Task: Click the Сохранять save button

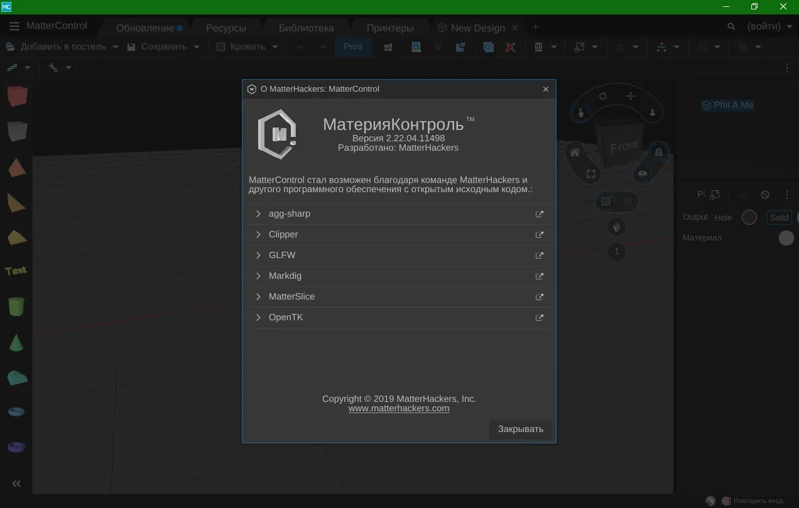Action: click(157, 47)
